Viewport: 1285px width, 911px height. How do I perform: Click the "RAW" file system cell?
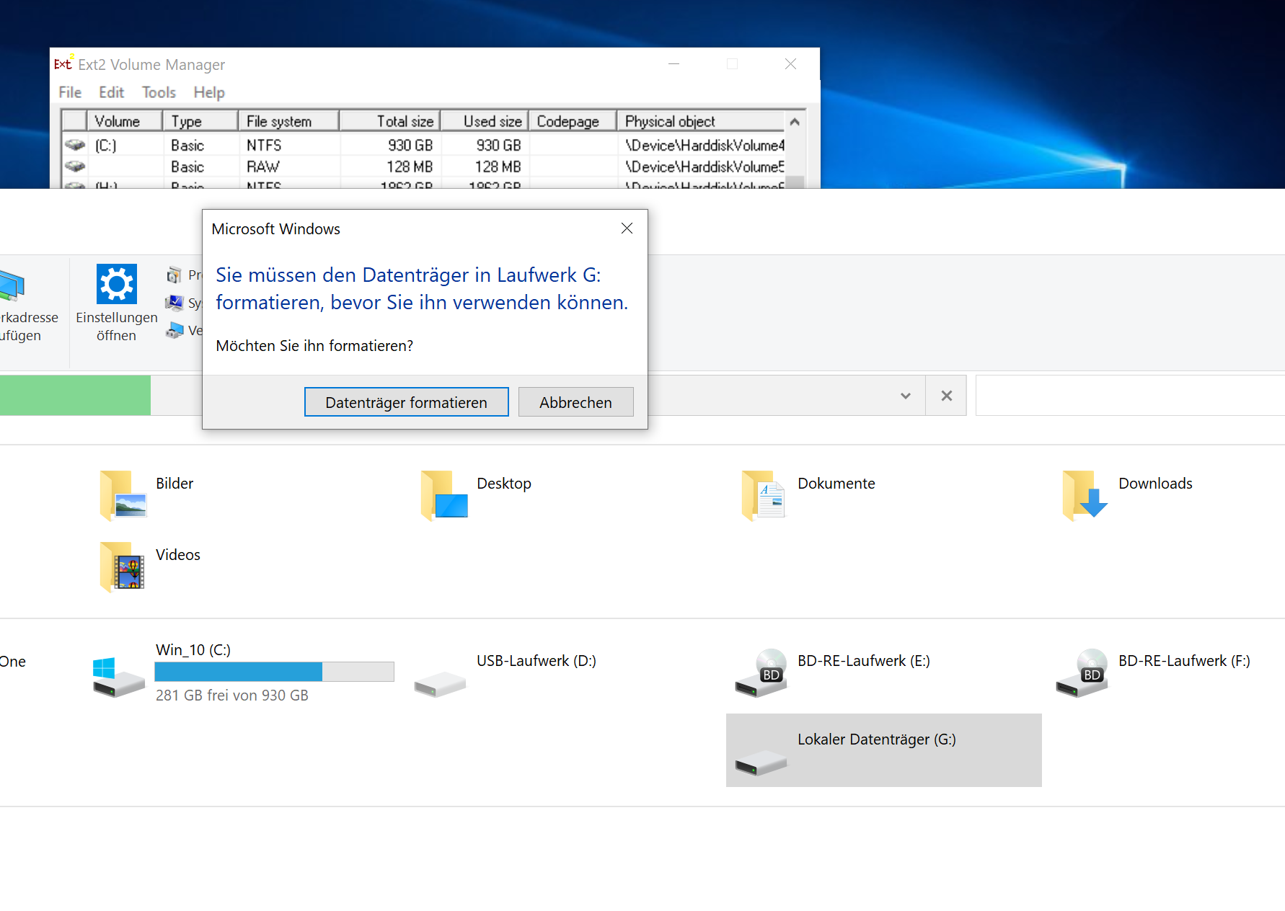pos(262,166)
